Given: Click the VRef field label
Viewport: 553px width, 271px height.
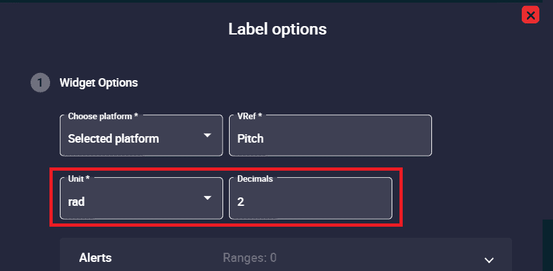Looking at the screenshot, I should click(x=250, y=116).
